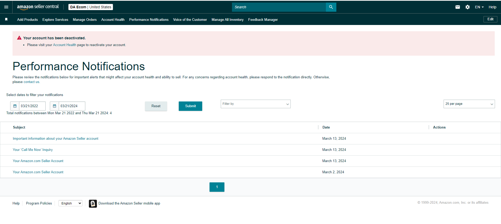Click the Amazon Seller Central logo

point(38,7)
